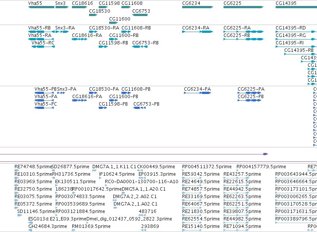Select the CG11608 gene label
Viewport: 317px width, 232px height.
coord(132,3)
